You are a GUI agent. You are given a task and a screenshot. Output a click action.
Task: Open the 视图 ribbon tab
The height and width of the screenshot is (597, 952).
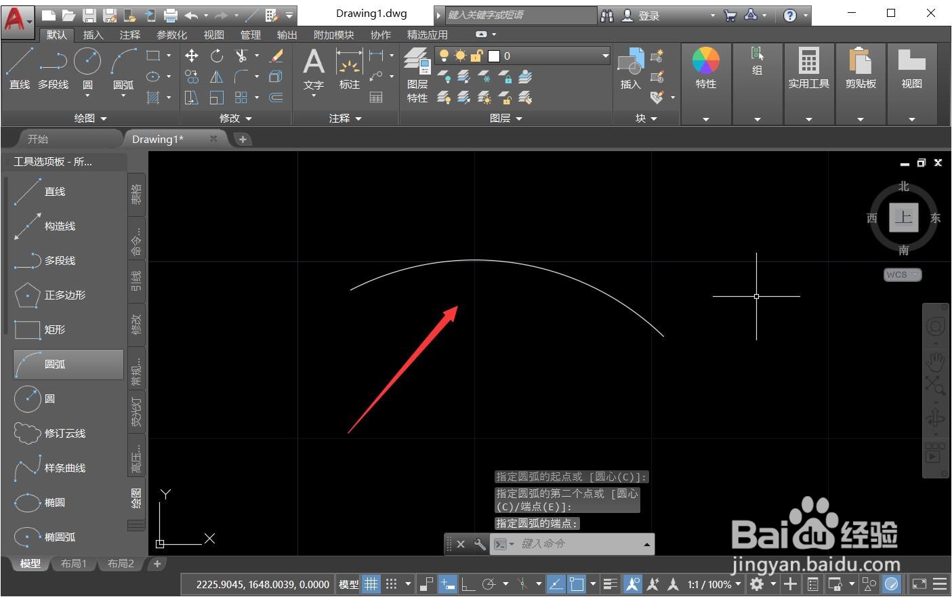tap(213, 35)
